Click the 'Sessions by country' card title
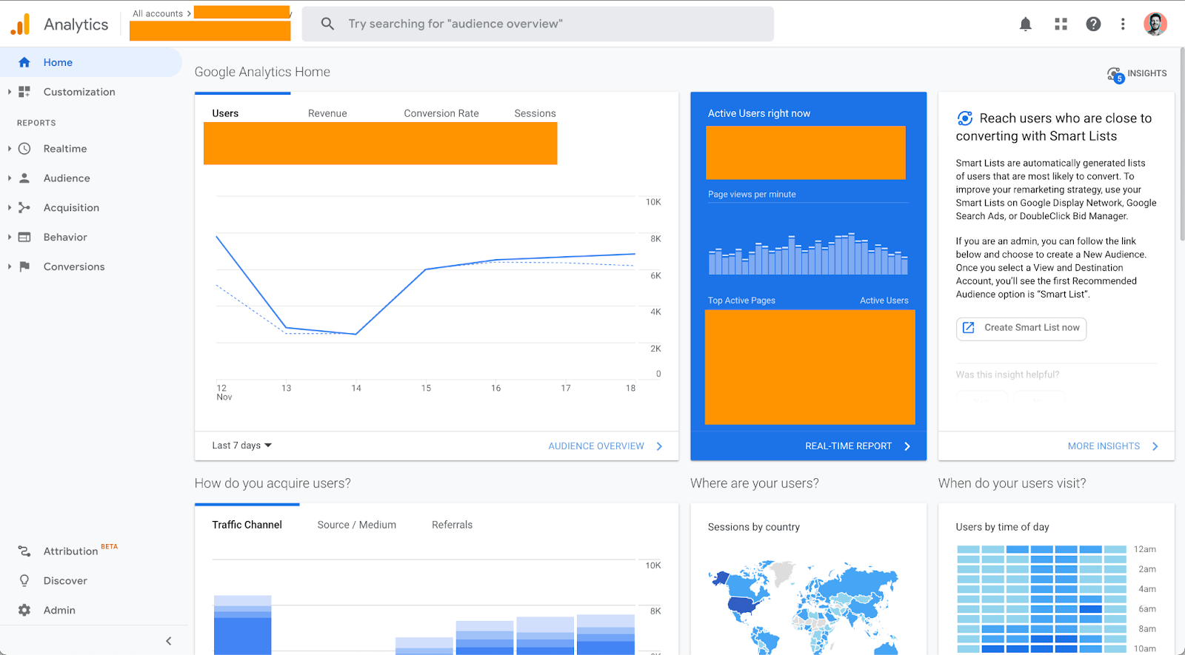 [x=754, y=527]
